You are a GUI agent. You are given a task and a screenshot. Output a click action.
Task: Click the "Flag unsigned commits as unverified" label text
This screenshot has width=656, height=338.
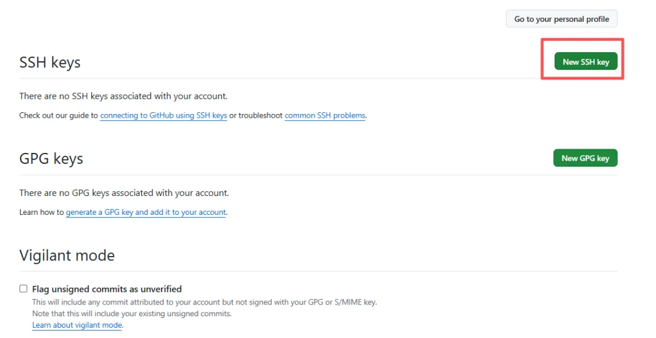107,289
